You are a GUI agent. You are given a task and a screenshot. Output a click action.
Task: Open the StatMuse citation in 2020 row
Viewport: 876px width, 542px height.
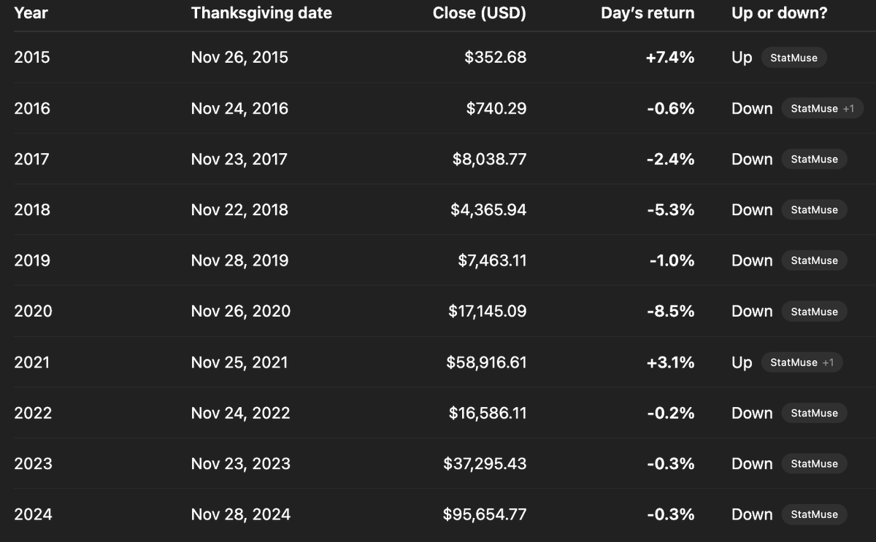coord(814,311)
